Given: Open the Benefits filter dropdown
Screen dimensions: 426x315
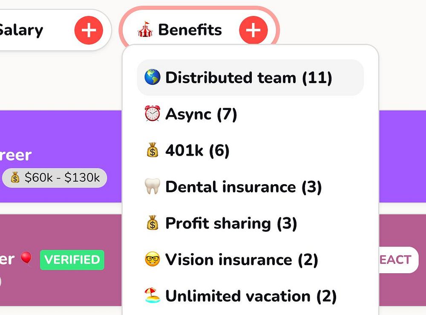Looking at the screenshot, I should [x=190, y=30].
